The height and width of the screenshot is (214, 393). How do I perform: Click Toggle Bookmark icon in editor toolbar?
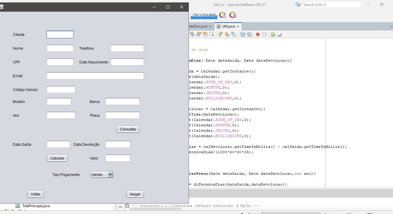[234, 34]
